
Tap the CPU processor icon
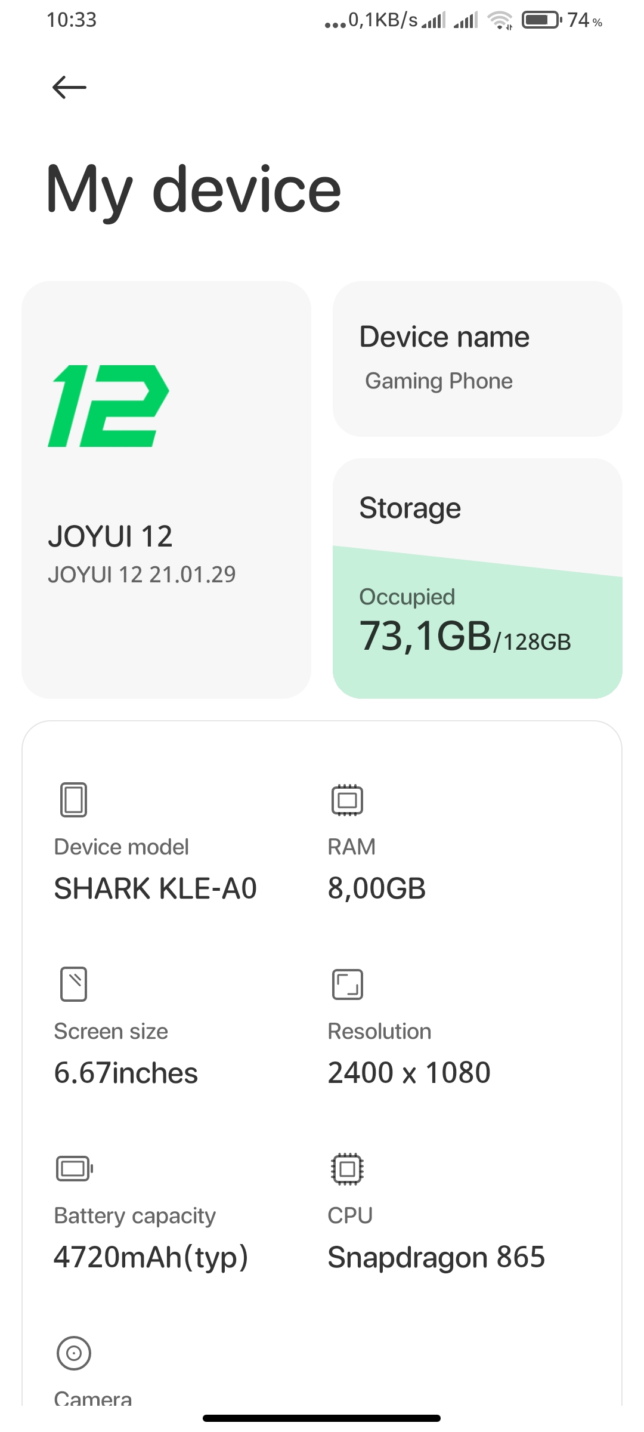[347, 1168]
